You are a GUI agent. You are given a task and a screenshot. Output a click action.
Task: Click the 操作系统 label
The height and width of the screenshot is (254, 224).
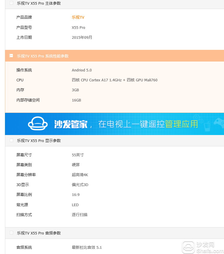pyautogui.click(x=24, y=70)
